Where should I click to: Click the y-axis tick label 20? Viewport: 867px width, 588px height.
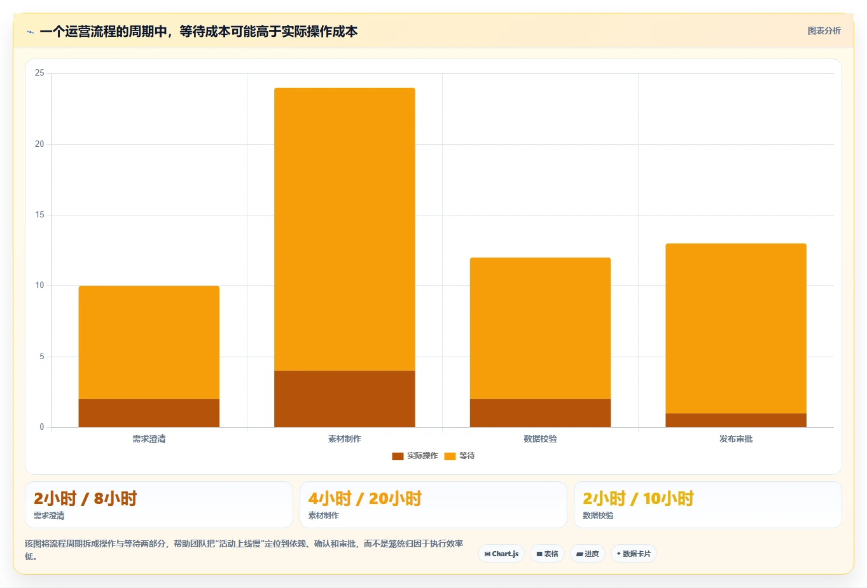pos(39,144)
